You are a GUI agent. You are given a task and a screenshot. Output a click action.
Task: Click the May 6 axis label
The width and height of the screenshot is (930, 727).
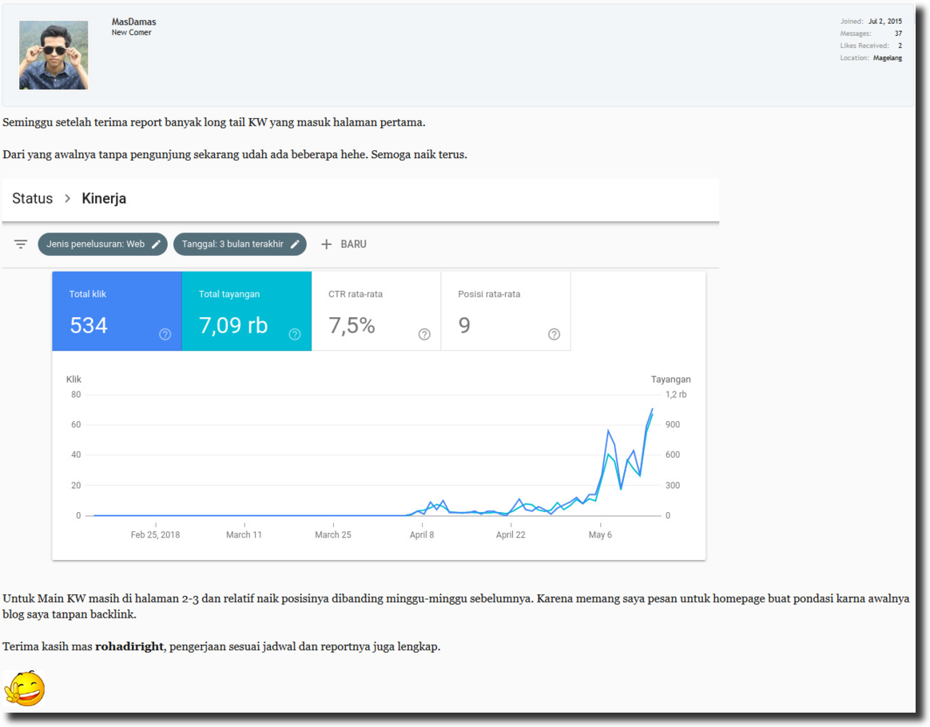click(600, 535)
